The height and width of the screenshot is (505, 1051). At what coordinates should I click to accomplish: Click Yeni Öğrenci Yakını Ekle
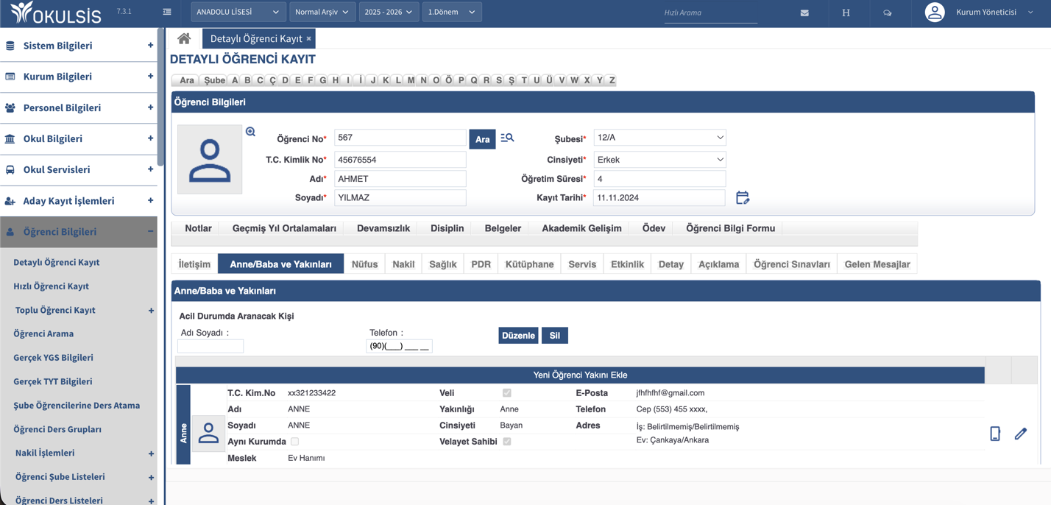(x=580, y=375)
